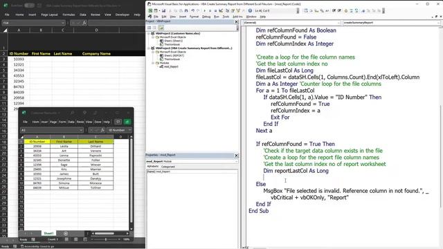
Task: Click the (Name) mod_Report property field
Action: (x=192, y=172)
